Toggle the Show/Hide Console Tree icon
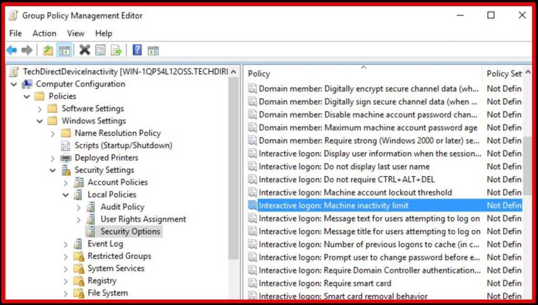 tap(64, 50)
